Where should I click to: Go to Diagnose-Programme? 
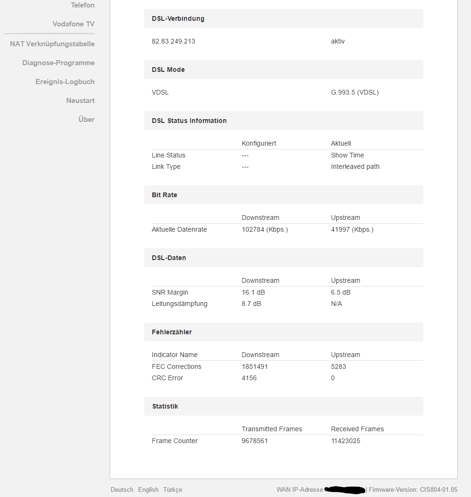(58, 63)
